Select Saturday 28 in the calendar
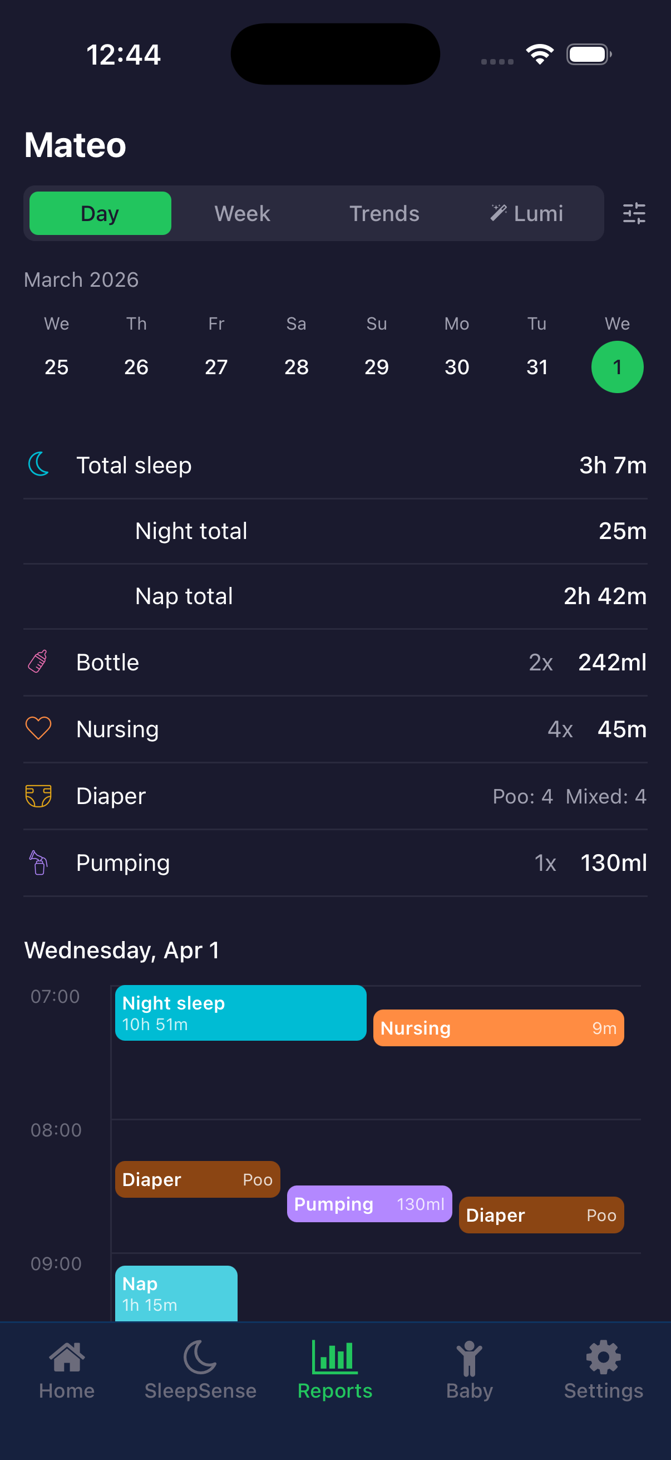This screenshot has width=671, height=1460. (296, 367)
